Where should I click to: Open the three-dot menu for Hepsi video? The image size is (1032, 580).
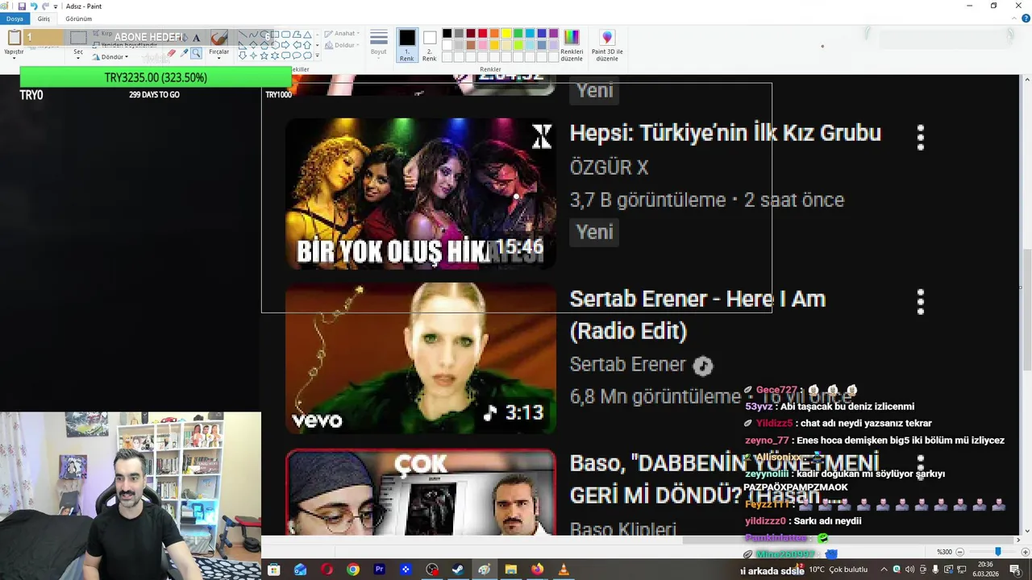[921, 138]
